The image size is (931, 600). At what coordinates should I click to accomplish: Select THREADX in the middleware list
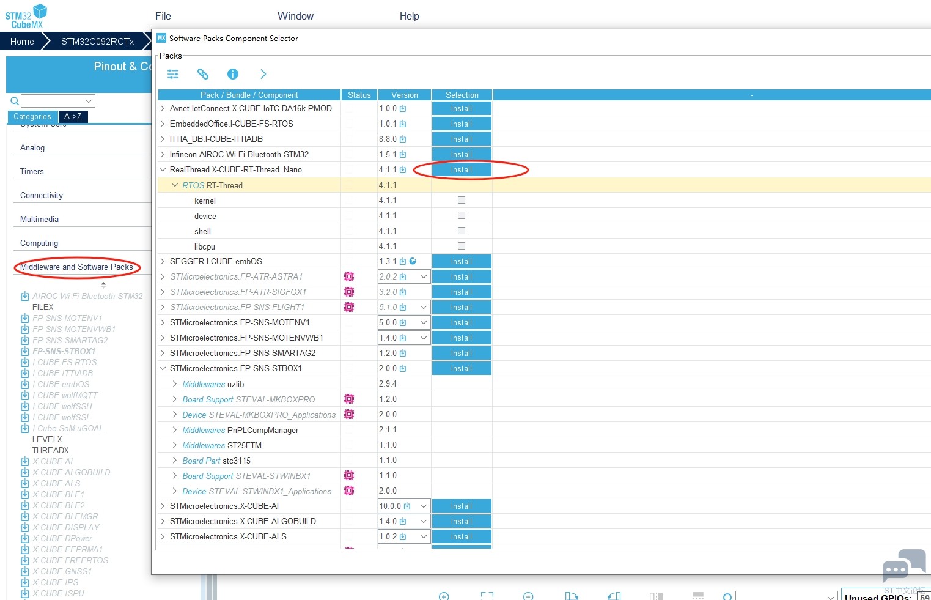point(51,451)
